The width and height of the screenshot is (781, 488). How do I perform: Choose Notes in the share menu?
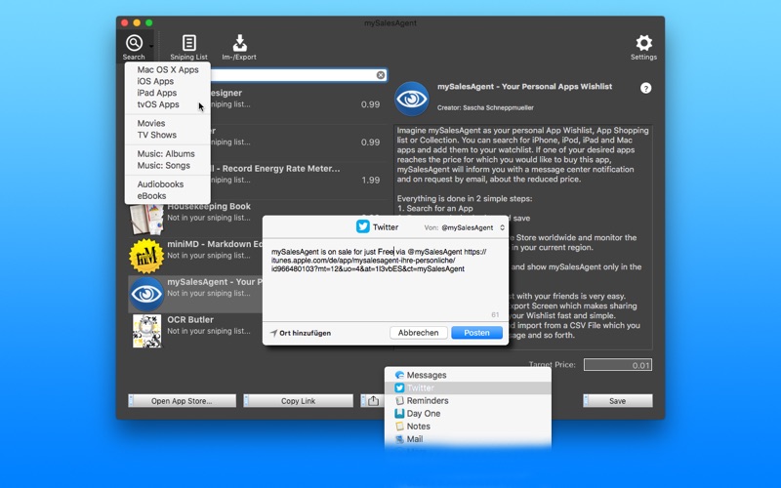coord(468,427)
